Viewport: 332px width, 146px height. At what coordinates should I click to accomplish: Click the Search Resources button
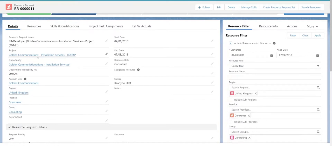[311, 7]
